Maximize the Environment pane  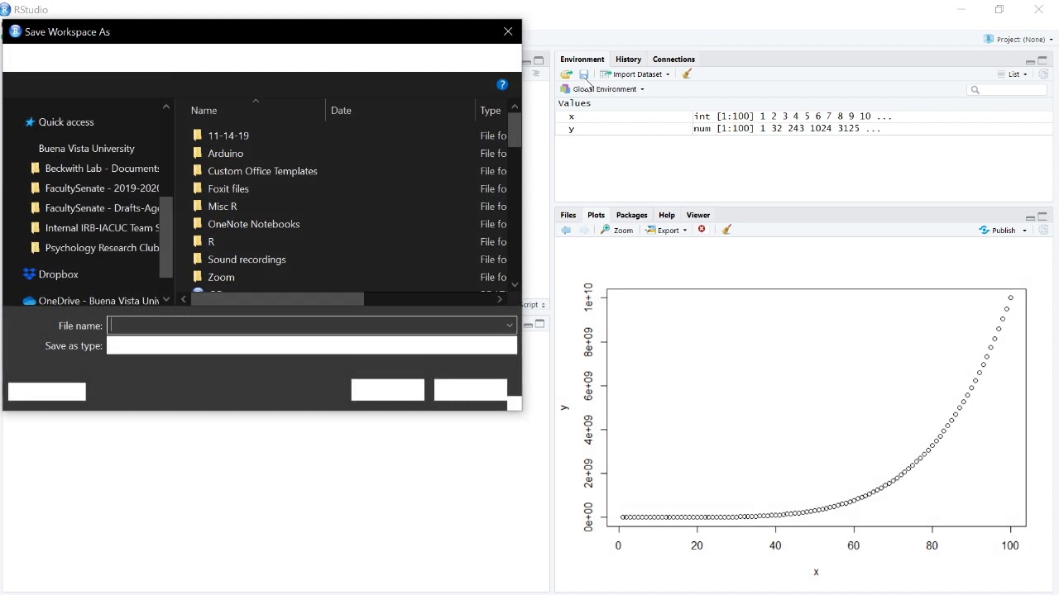pos(1042,60)
